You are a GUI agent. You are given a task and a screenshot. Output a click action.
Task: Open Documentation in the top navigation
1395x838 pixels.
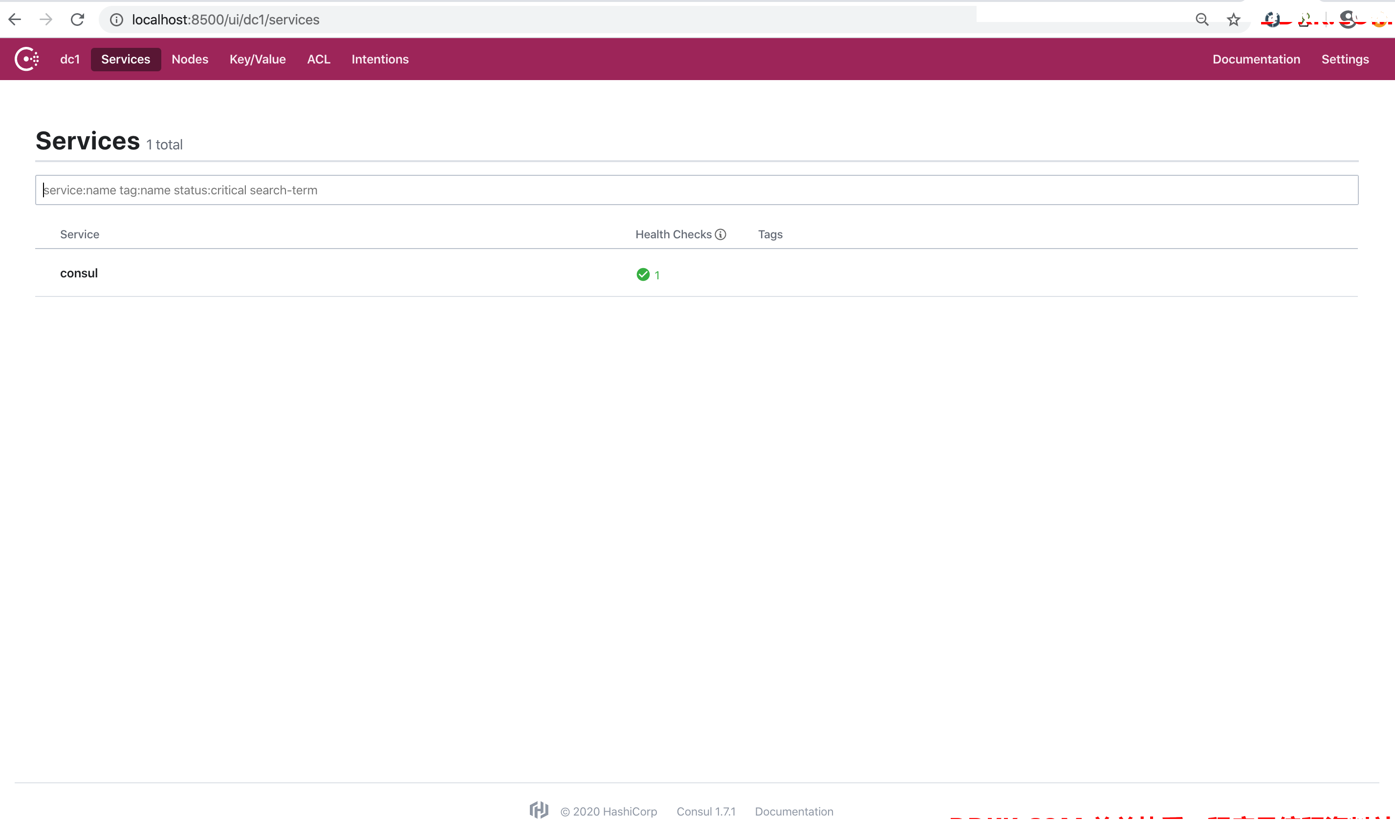point(1256,59)
